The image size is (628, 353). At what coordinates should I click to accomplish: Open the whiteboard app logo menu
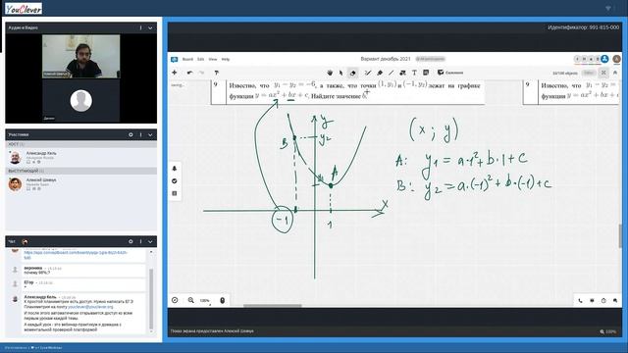(175, 59)
